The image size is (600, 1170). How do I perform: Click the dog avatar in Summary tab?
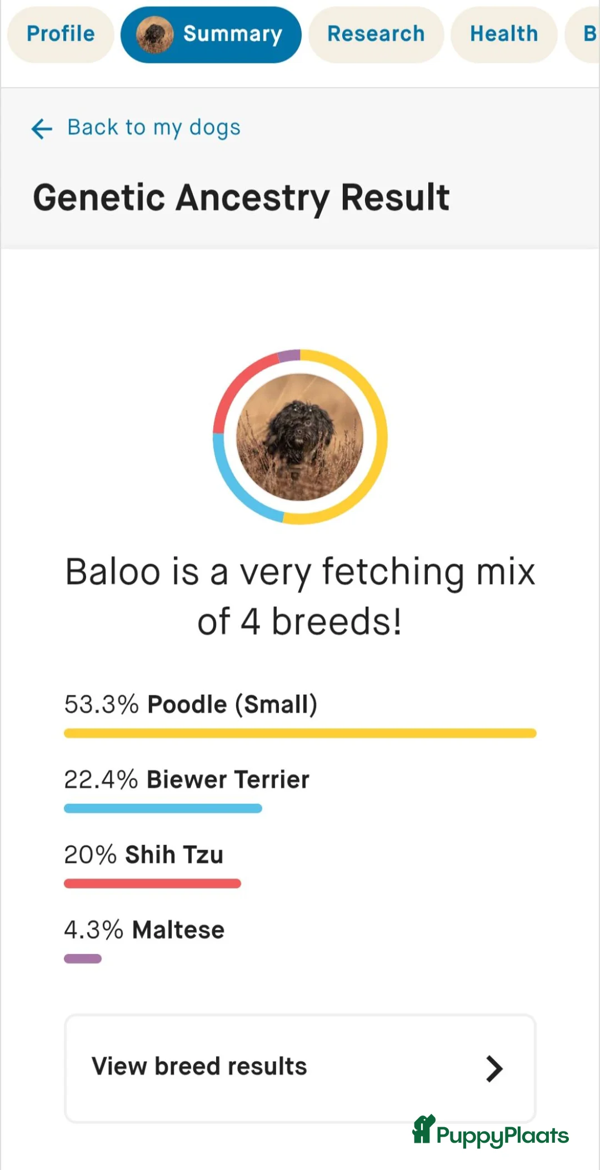point(155,34)
